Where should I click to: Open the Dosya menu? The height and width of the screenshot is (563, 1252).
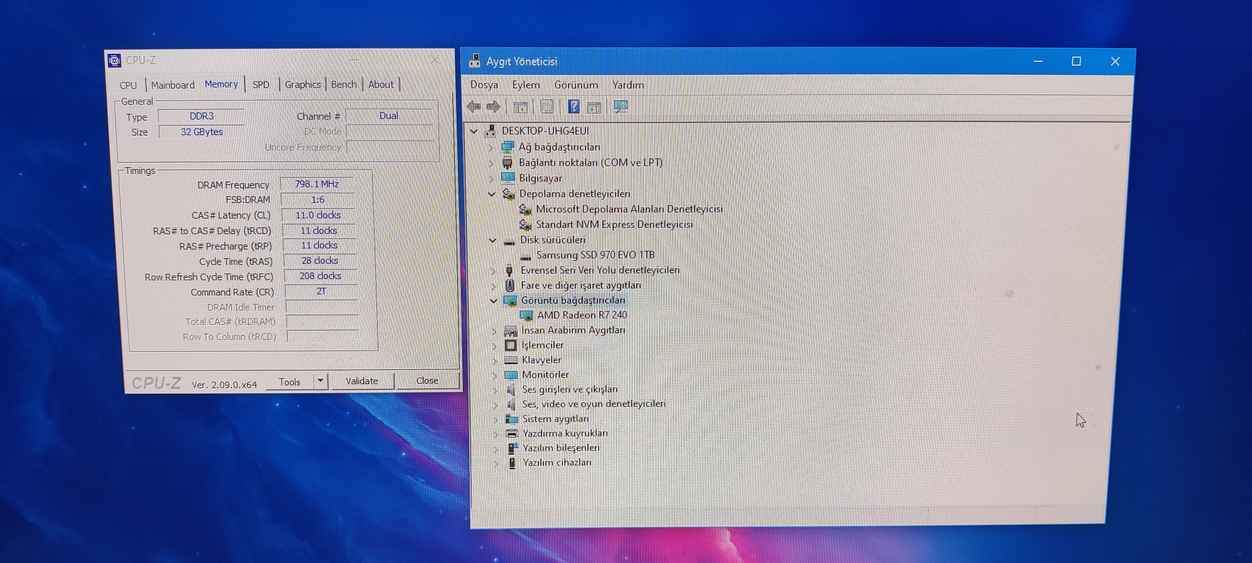pos(484,84)
